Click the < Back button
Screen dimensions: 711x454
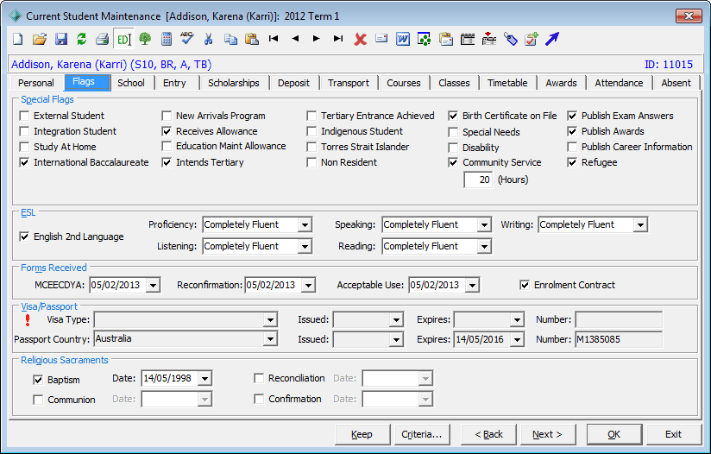(488, 434)
